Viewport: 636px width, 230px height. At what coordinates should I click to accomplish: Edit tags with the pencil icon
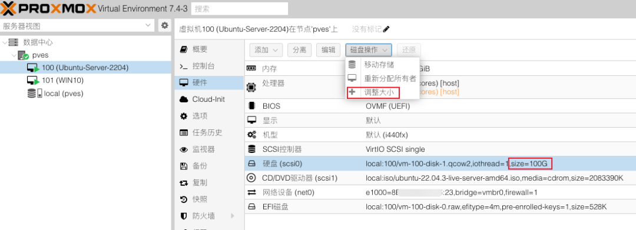[x=386, y=29]
